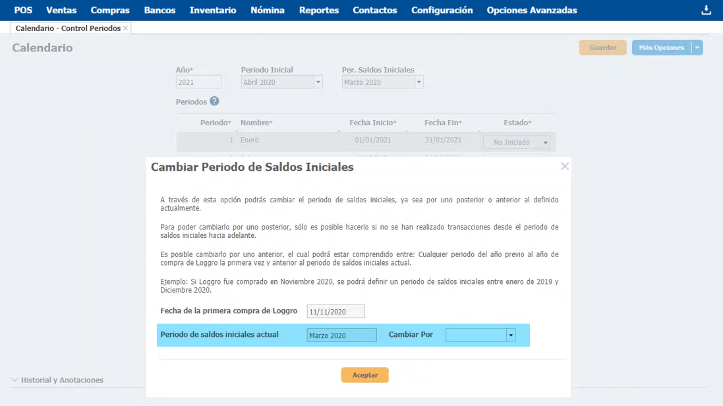Close the Cambiar Periodo de Saldos Iniciales dialog

tap(564, 167)
